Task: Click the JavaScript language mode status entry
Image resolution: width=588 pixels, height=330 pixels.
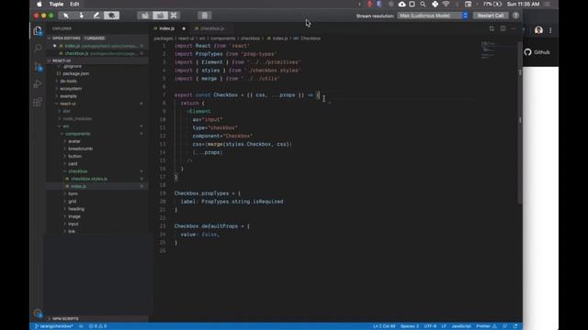Action: click(461, 326)
